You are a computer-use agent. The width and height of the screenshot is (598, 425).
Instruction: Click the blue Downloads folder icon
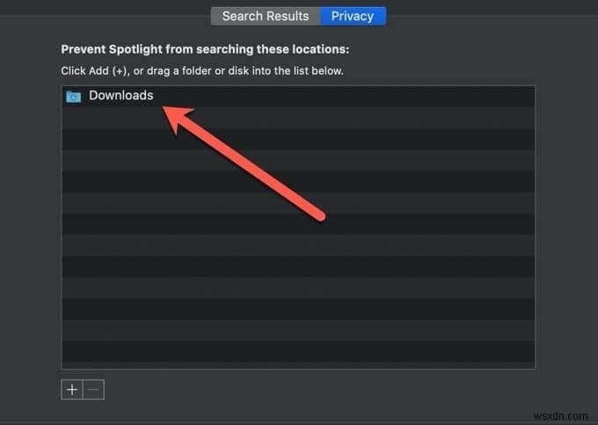[x=74, y=96]
